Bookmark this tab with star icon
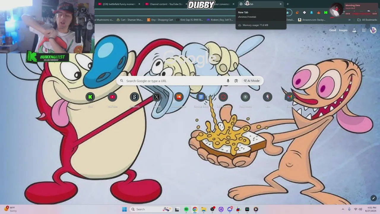Viewport: 380px width, 214px height. point(287,12)
